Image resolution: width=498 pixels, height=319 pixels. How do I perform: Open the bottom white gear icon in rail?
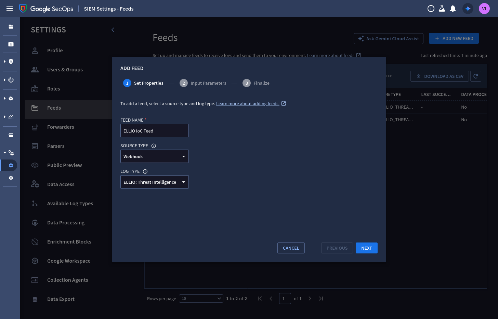(11, 178)
